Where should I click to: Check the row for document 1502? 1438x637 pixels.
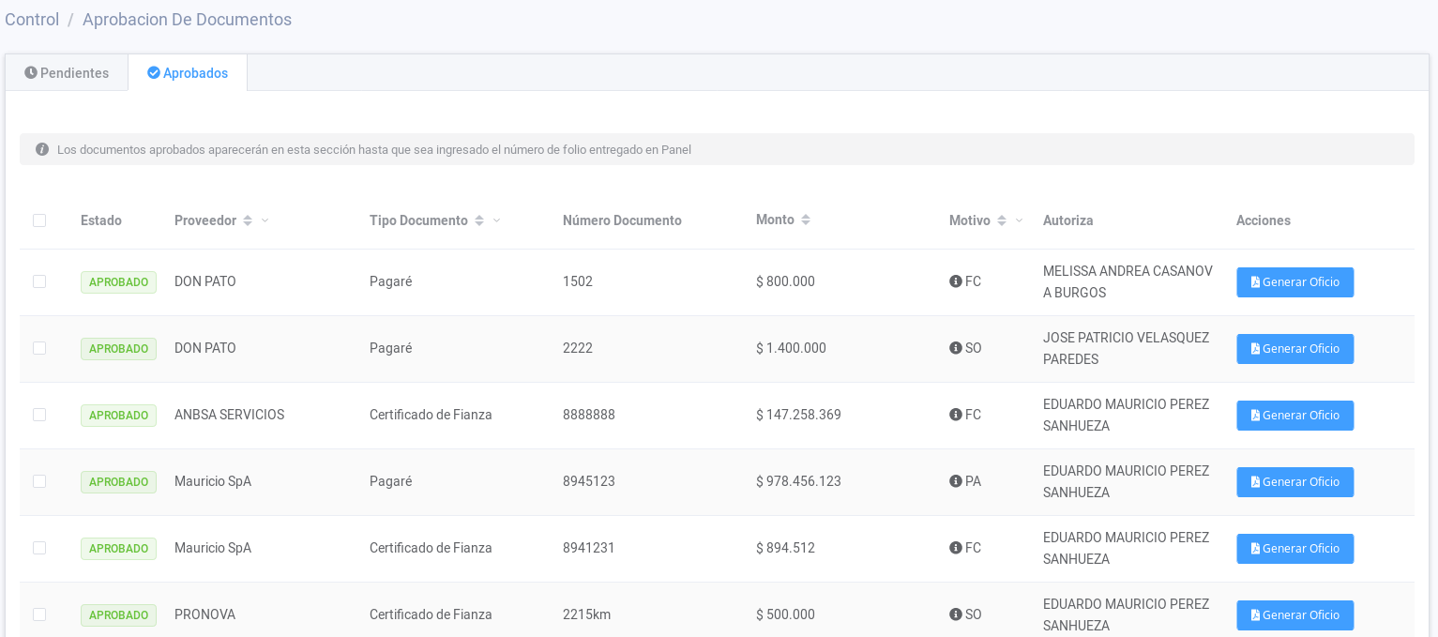pos(39,281)
